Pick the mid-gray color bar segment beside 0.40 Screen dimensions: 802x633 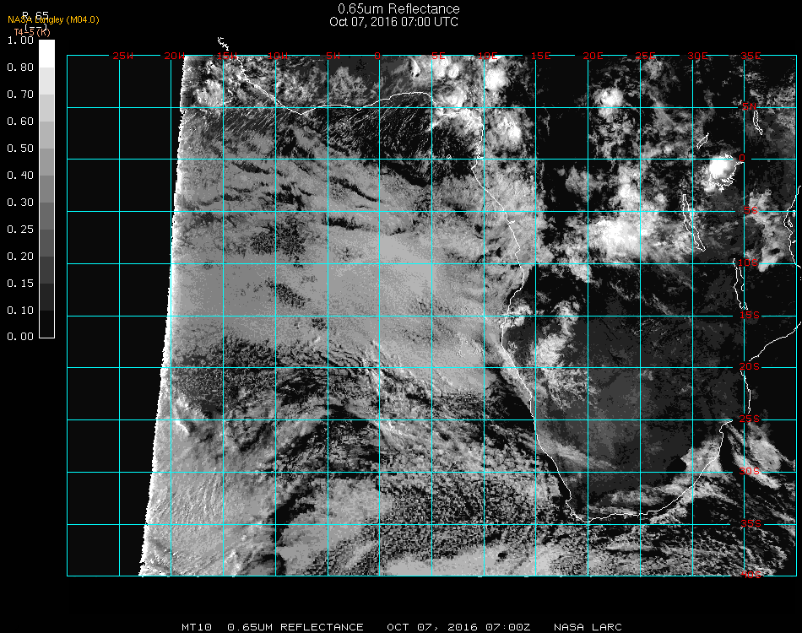(46, 189)
